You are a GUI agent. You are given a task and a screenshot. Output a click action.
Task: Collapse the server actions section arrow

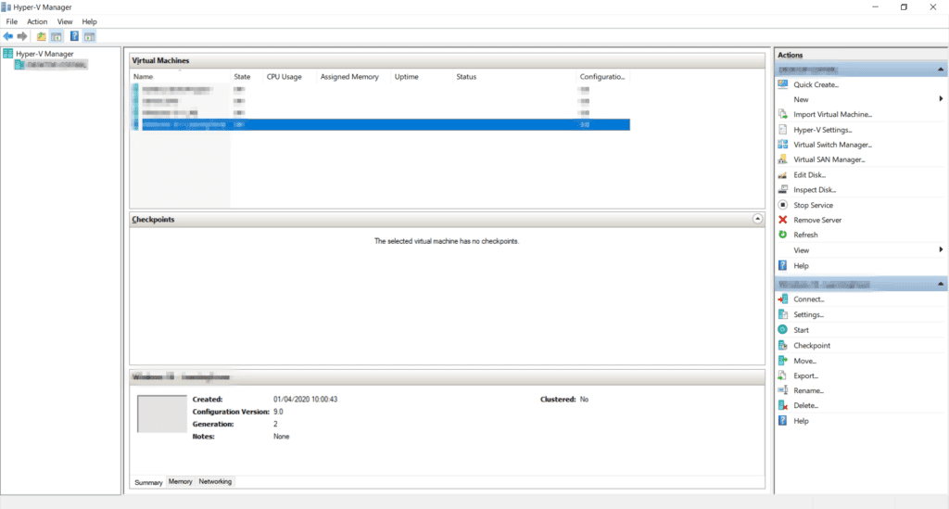pos(941,70)
